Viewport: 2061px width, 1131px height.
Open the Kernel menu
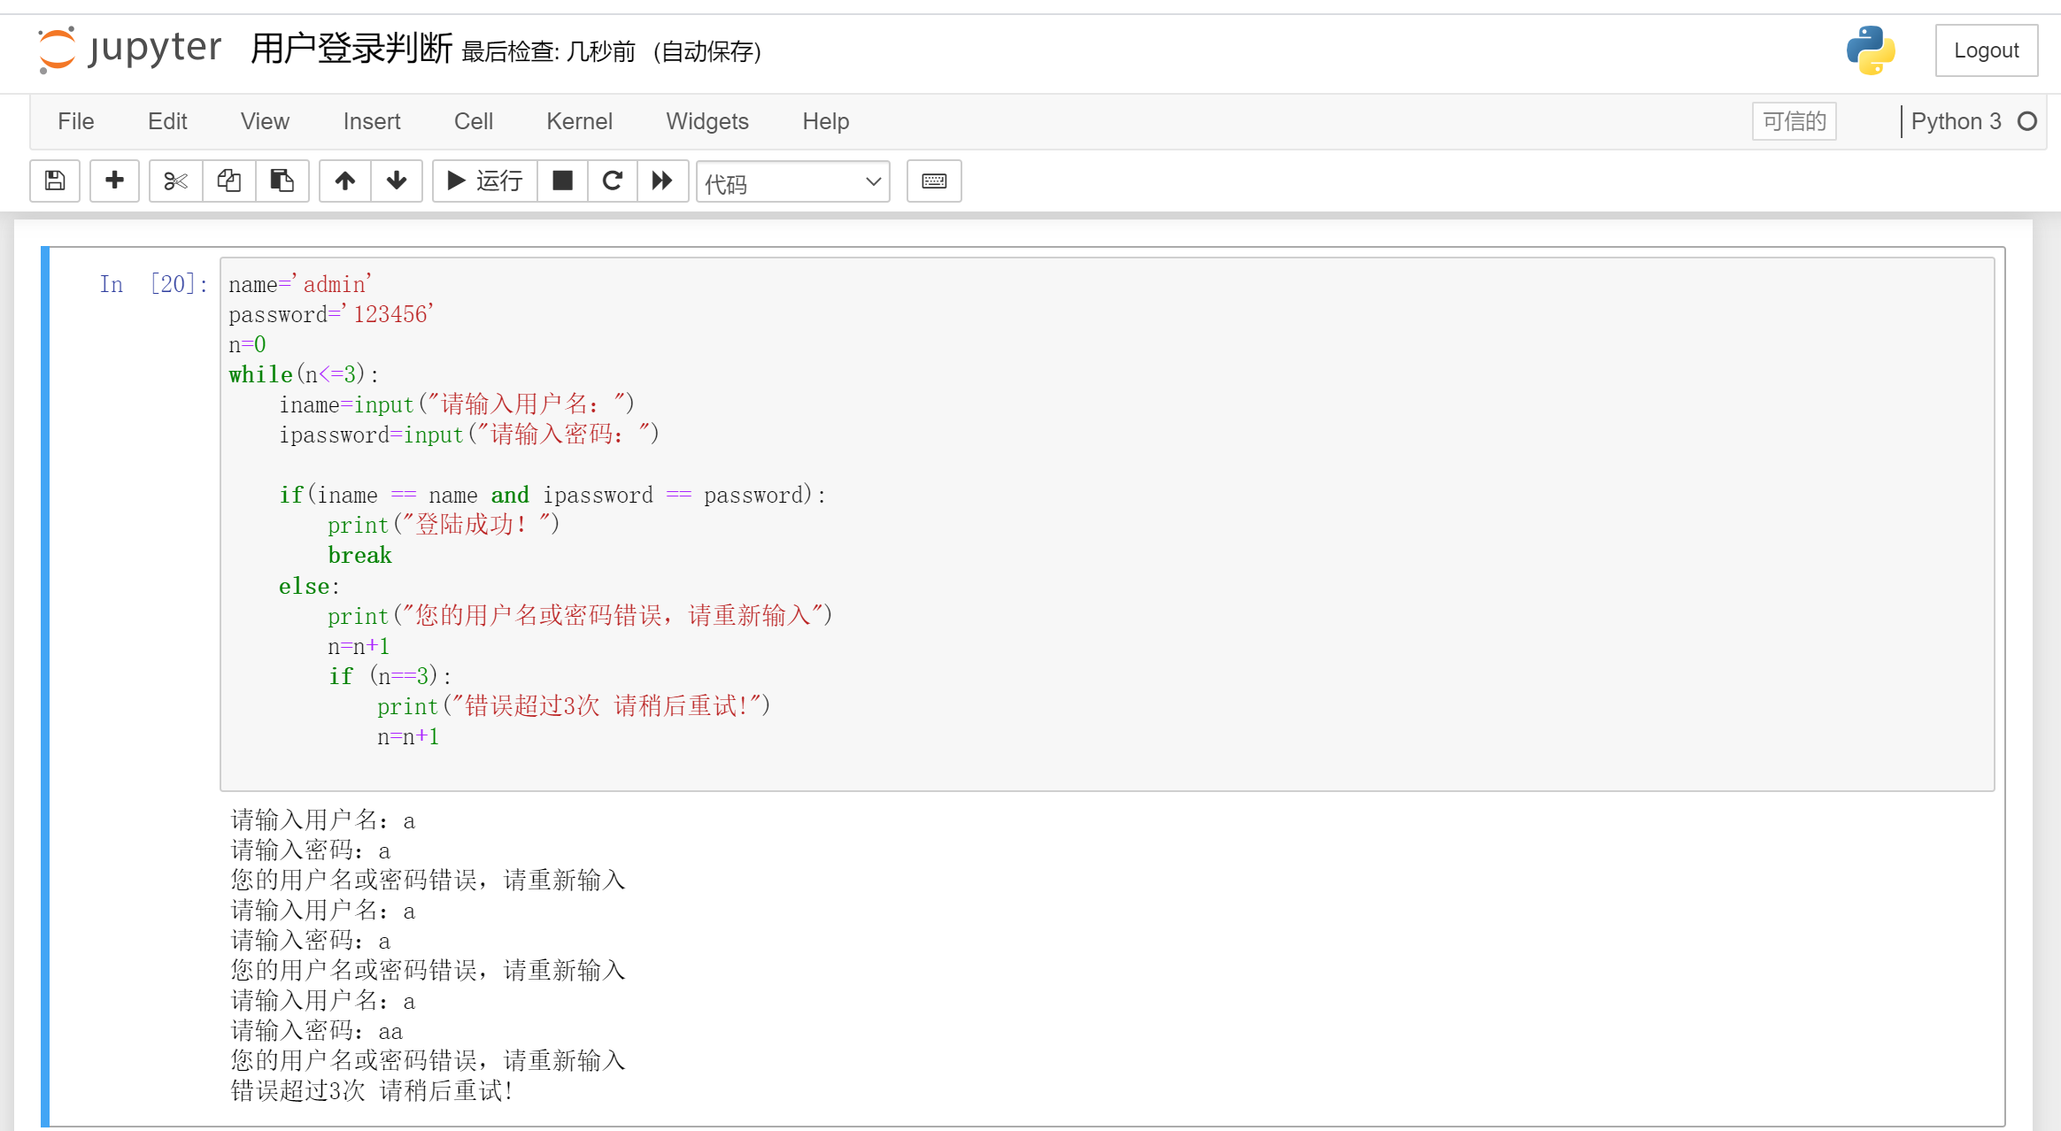click(579, 121)
